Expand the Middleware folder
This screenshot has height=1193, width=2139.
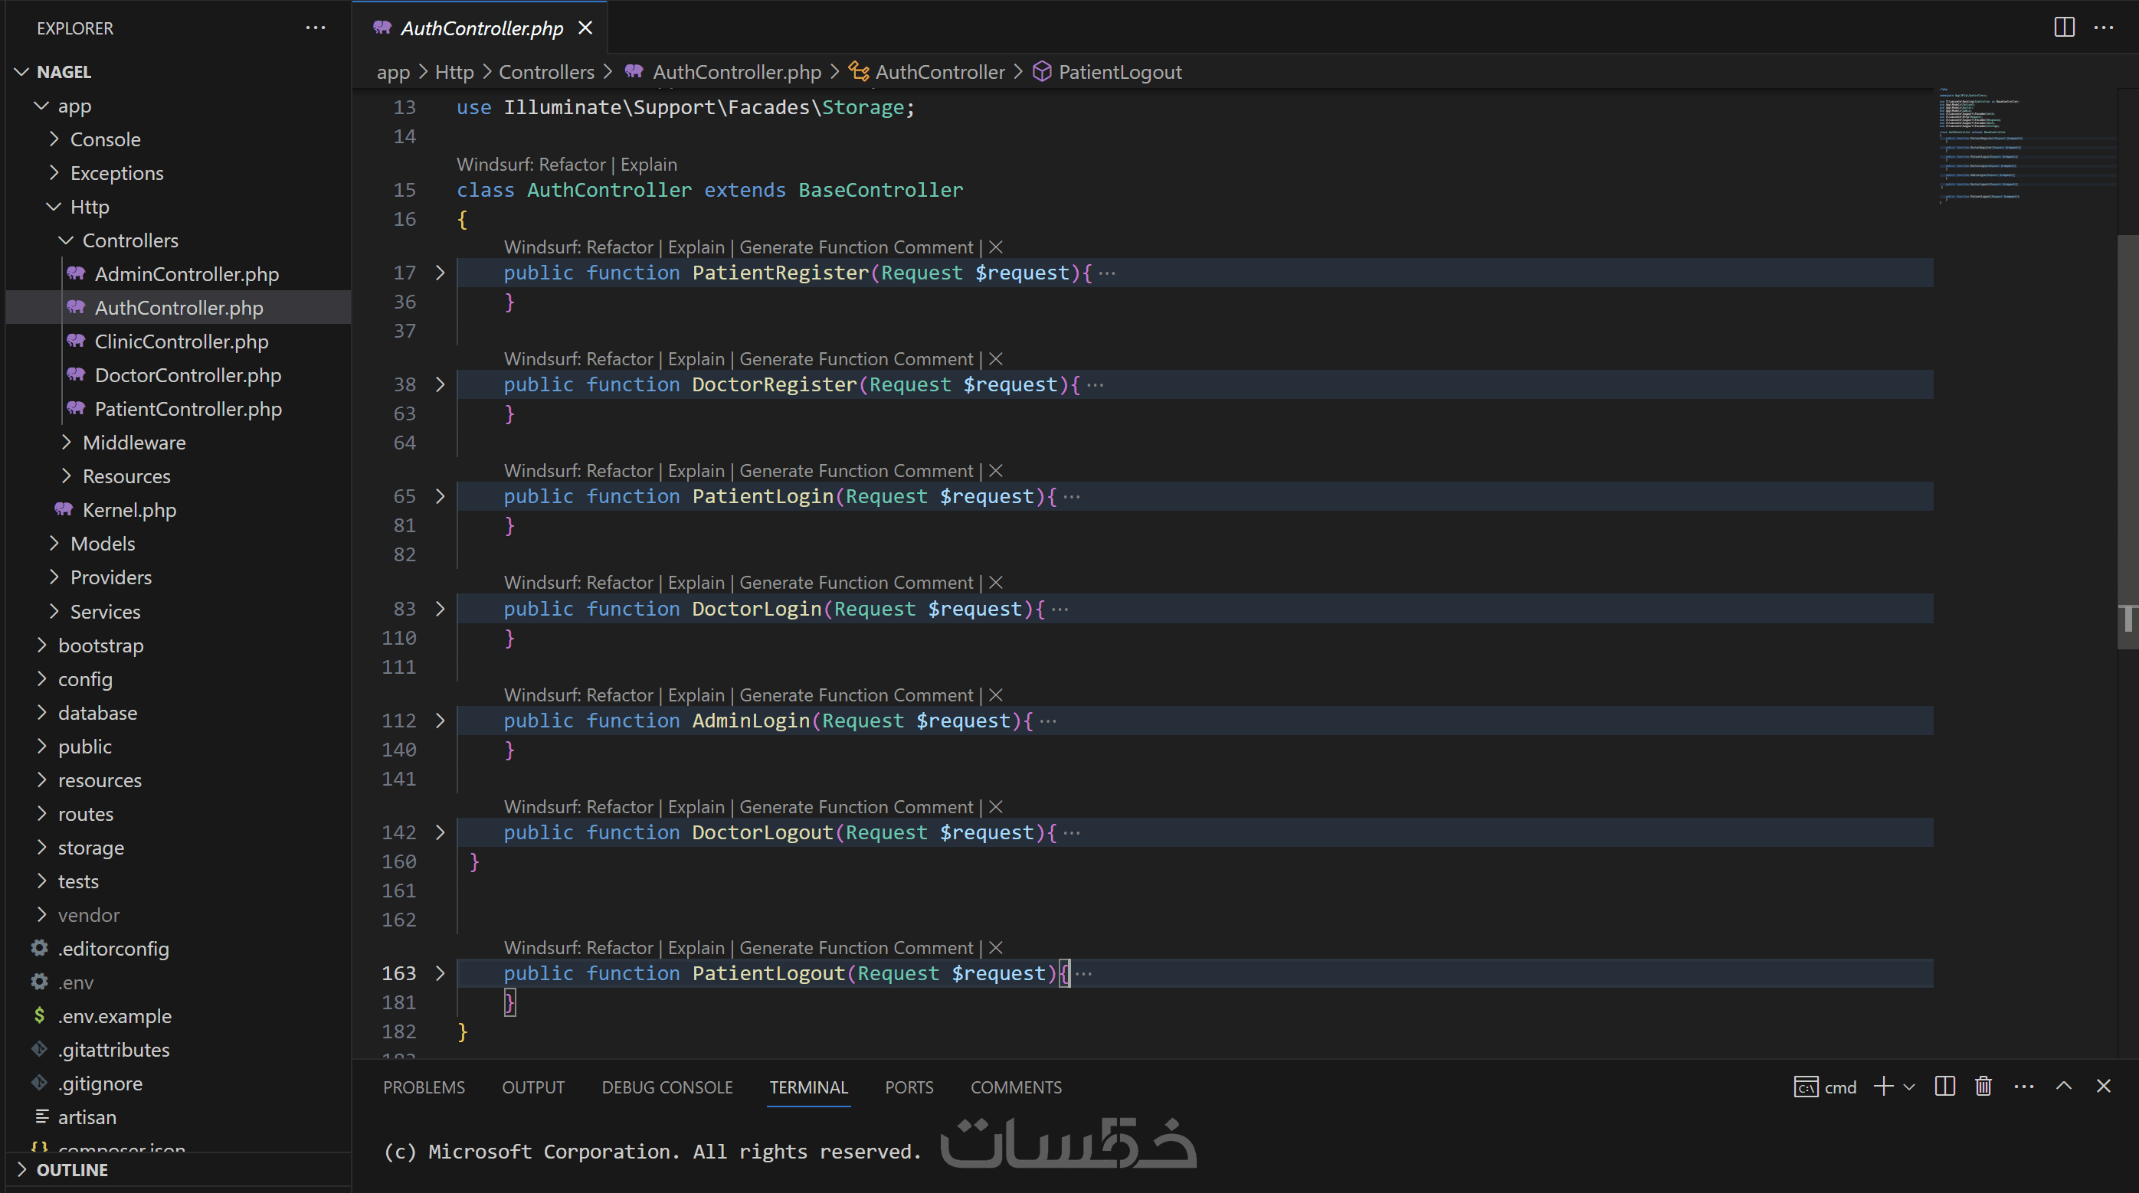pyautogui.click(x=133, y=443)
